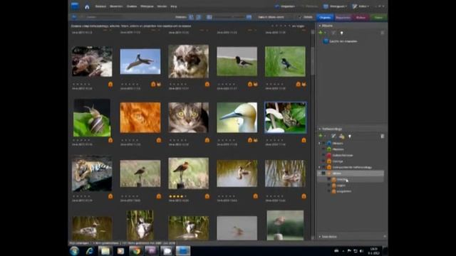Screen dimensions: 456x256
Task: Click the star rating under the godwit photo
Action: coord(177,196)
